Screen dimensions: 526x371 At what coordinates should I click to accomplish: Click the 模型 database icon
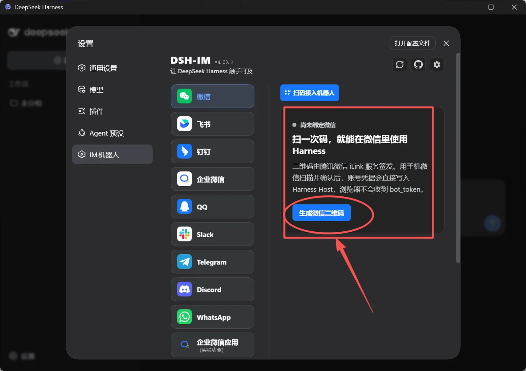point(82,89)
